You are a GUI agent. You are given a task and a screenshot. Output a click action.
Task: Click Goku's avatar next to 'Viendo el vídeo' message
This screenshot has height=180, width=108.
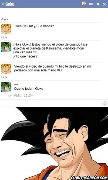pos(6,69)
